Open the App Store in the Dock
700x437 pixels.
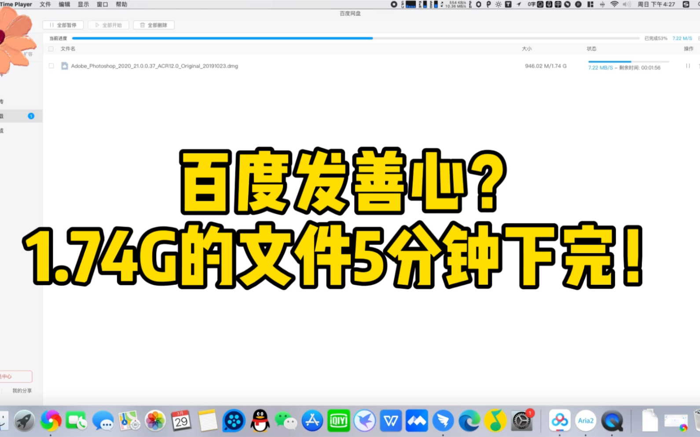[x=312, y=421]
